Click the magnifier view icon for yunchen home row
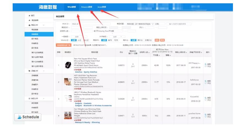 (x=205, y=115)
